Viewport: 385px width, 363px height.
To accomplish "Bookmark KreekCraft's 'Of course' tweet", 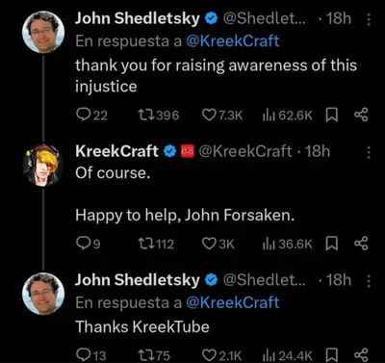I will pyautogui.click(x=332, y=244).
